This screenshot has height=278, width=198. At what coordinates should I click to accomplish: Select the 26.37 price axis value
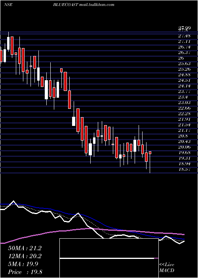click(x=185, y=53)
